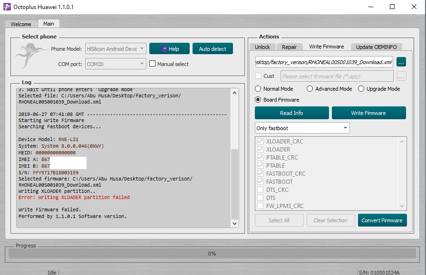Select the Upgrade Mode radio button
This screenshot has width=426, height=275.
click(361, 89)
